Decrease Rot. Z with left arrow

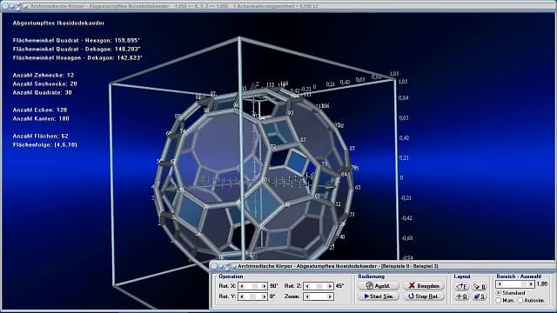(x=307, y=286)
